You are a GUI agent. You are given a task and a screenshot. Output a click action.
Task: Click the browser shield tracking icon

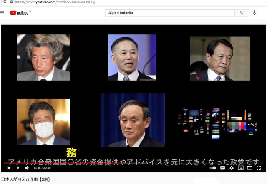[x=4, y=2]
